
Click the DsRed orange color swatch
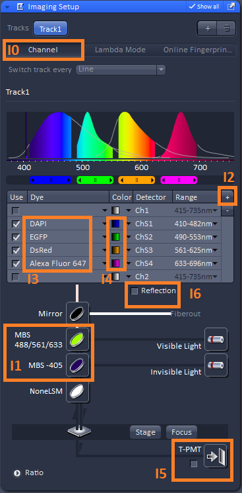[115, 250]
